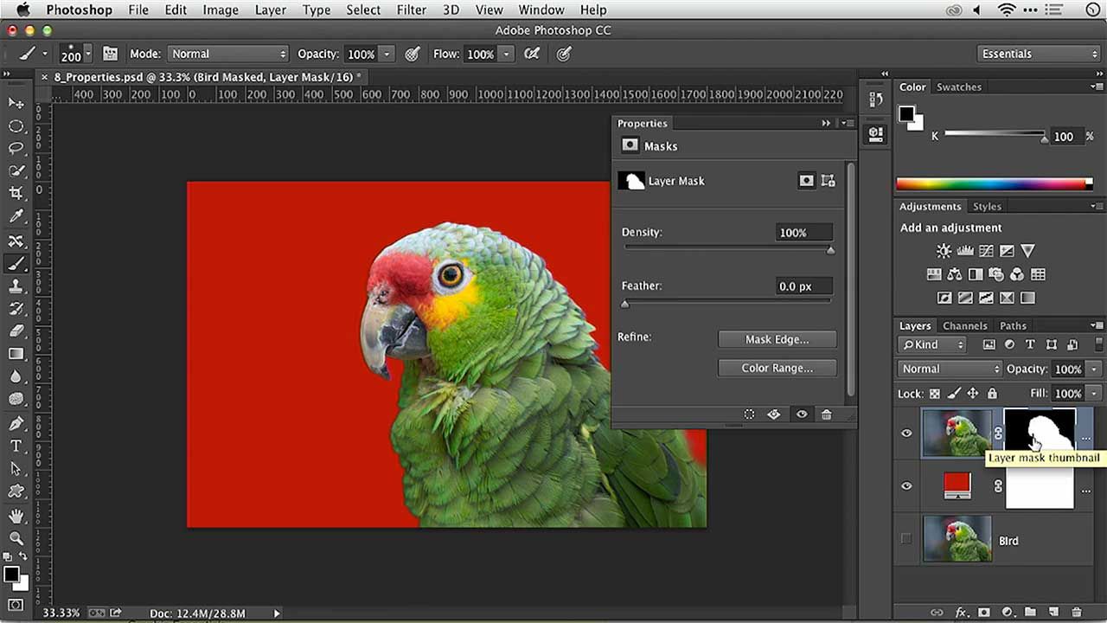
Task: Select the Type tool
Action: pyautogui.click(x=16, y=446)
